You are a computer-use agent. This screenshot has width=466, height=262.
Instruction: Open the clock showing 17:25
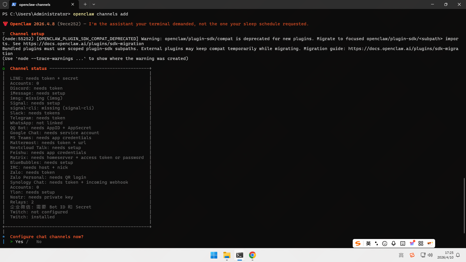[x=445, y=255]
